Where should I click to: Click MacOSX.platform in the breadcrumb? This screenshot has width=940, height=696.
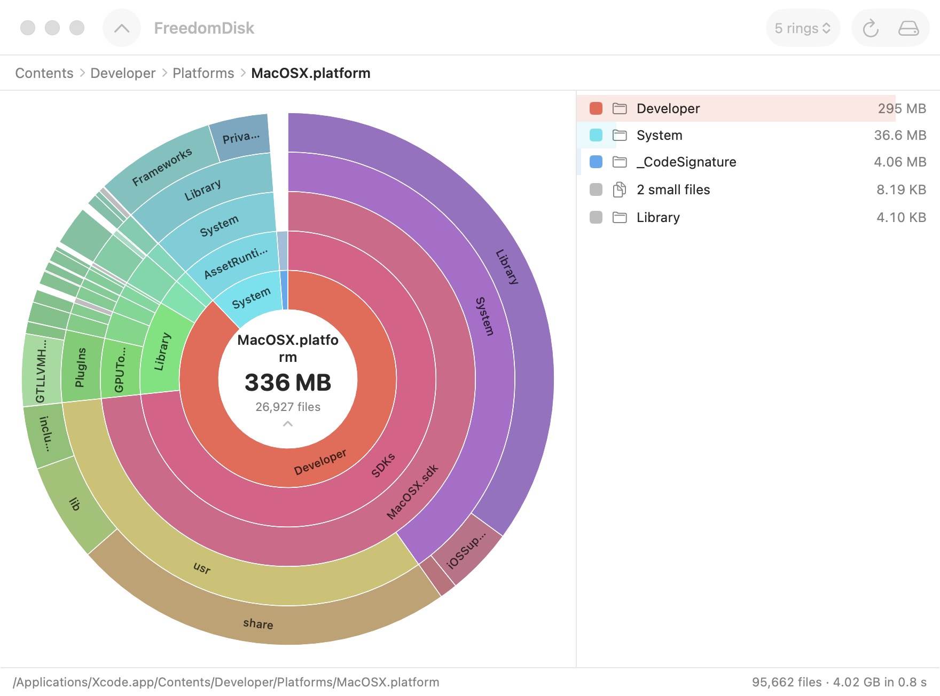coord(311,73)
